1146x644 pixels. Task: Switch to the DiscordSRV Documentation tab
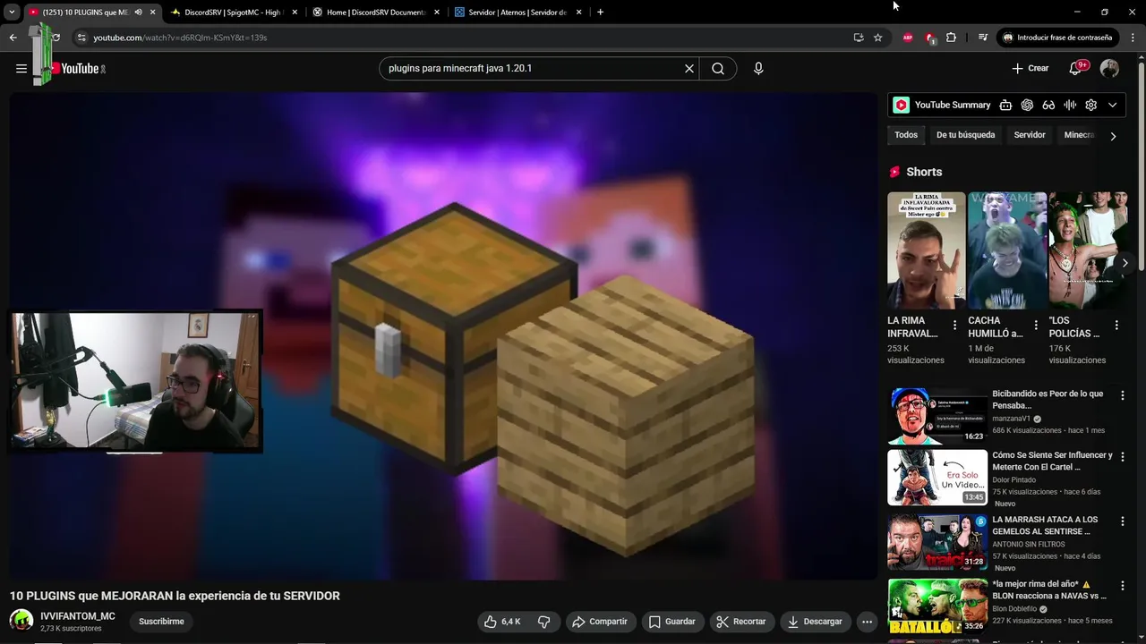[375, 13]
